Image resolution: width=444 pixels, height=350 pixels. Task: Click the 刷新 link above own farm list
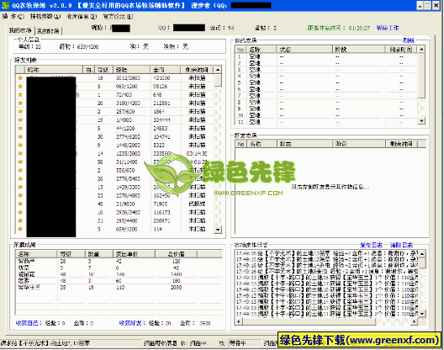[x=409, y=40]
